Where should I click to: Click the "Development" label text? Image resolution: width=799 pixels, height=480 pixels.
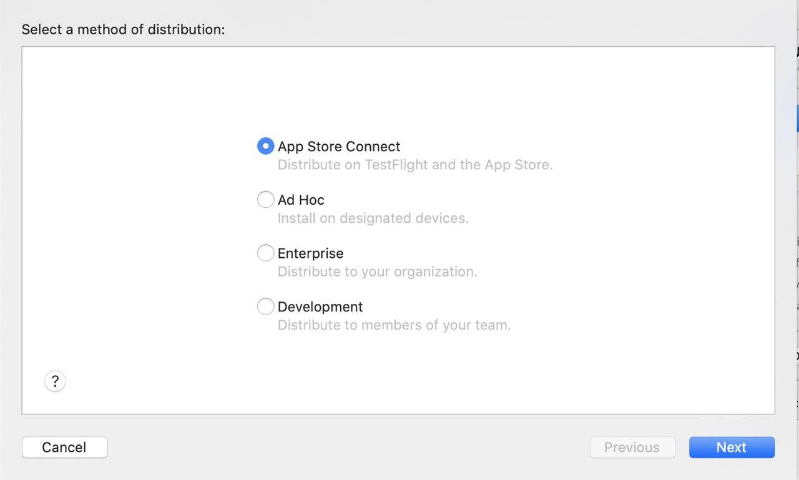pyautogui.click(x=320, y=307)
